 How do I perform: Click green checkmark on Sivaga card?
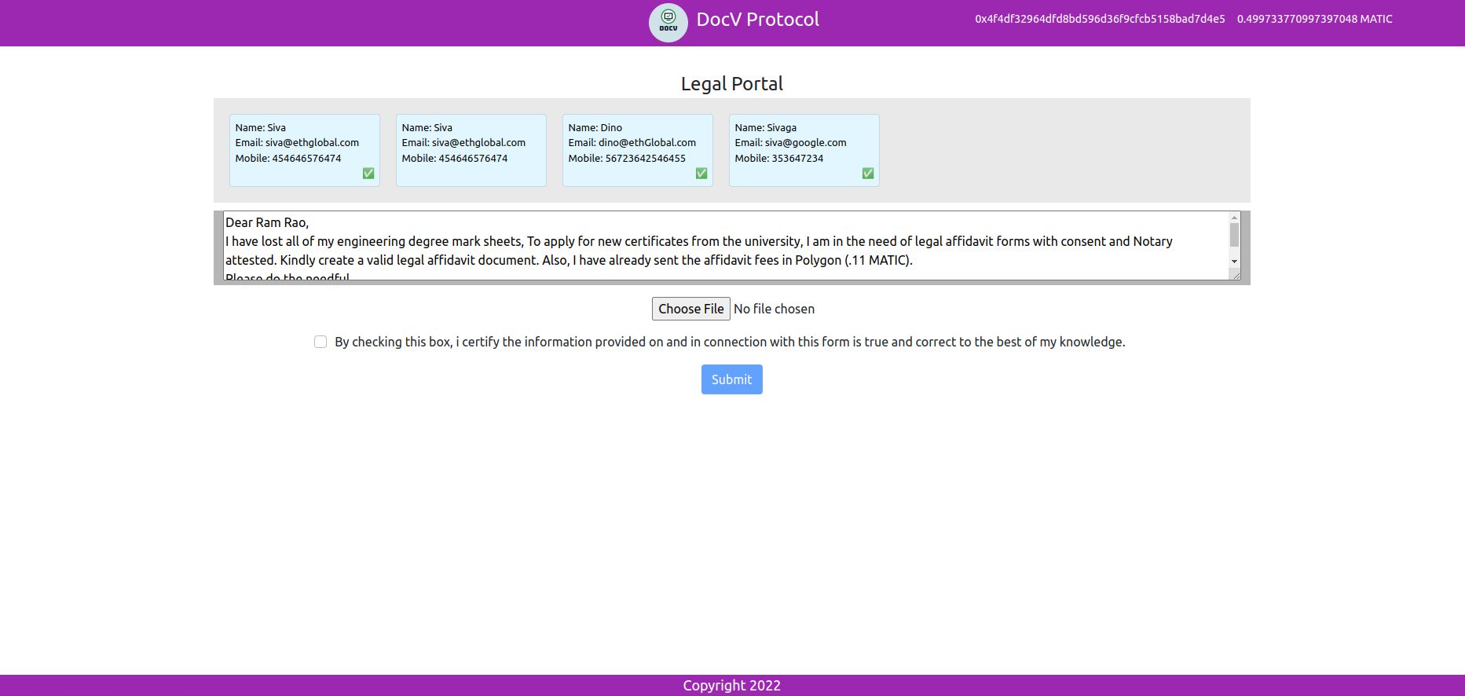click(x=868, y=174)
